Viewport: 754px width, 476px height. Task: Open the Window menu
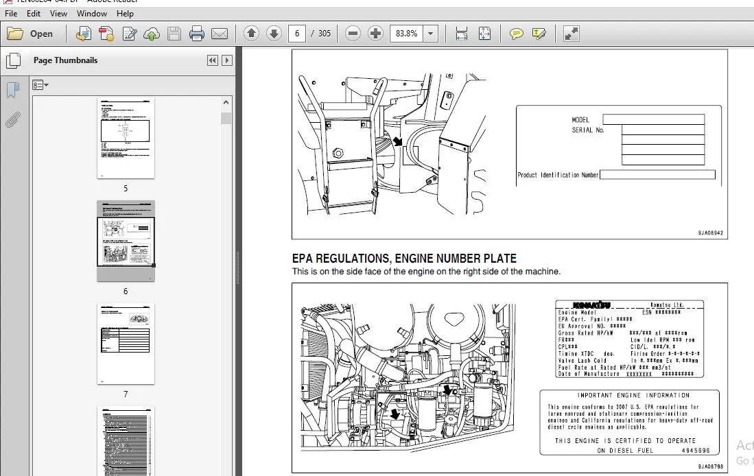[x=91, y=14]
